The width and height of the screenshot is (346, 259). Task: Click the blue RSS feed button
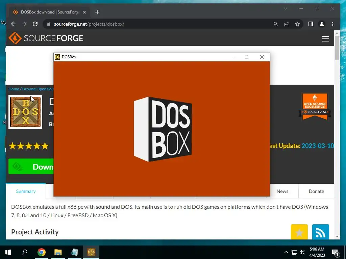click(x=320, y=232)
